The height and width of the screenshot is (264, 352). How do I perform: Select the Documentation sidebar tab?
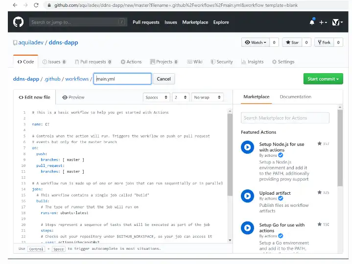coord(295,97)
